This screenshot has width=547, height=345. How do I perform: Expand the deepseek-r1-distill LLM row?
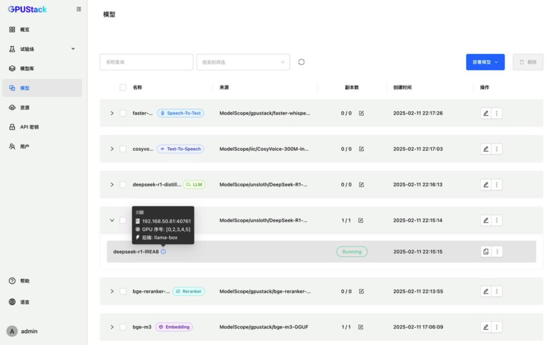(x=112, y=185)
